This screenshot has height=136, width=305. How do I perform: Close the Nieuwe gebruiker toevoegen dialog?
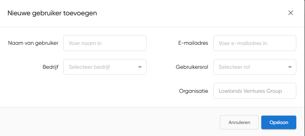(291, 13)
